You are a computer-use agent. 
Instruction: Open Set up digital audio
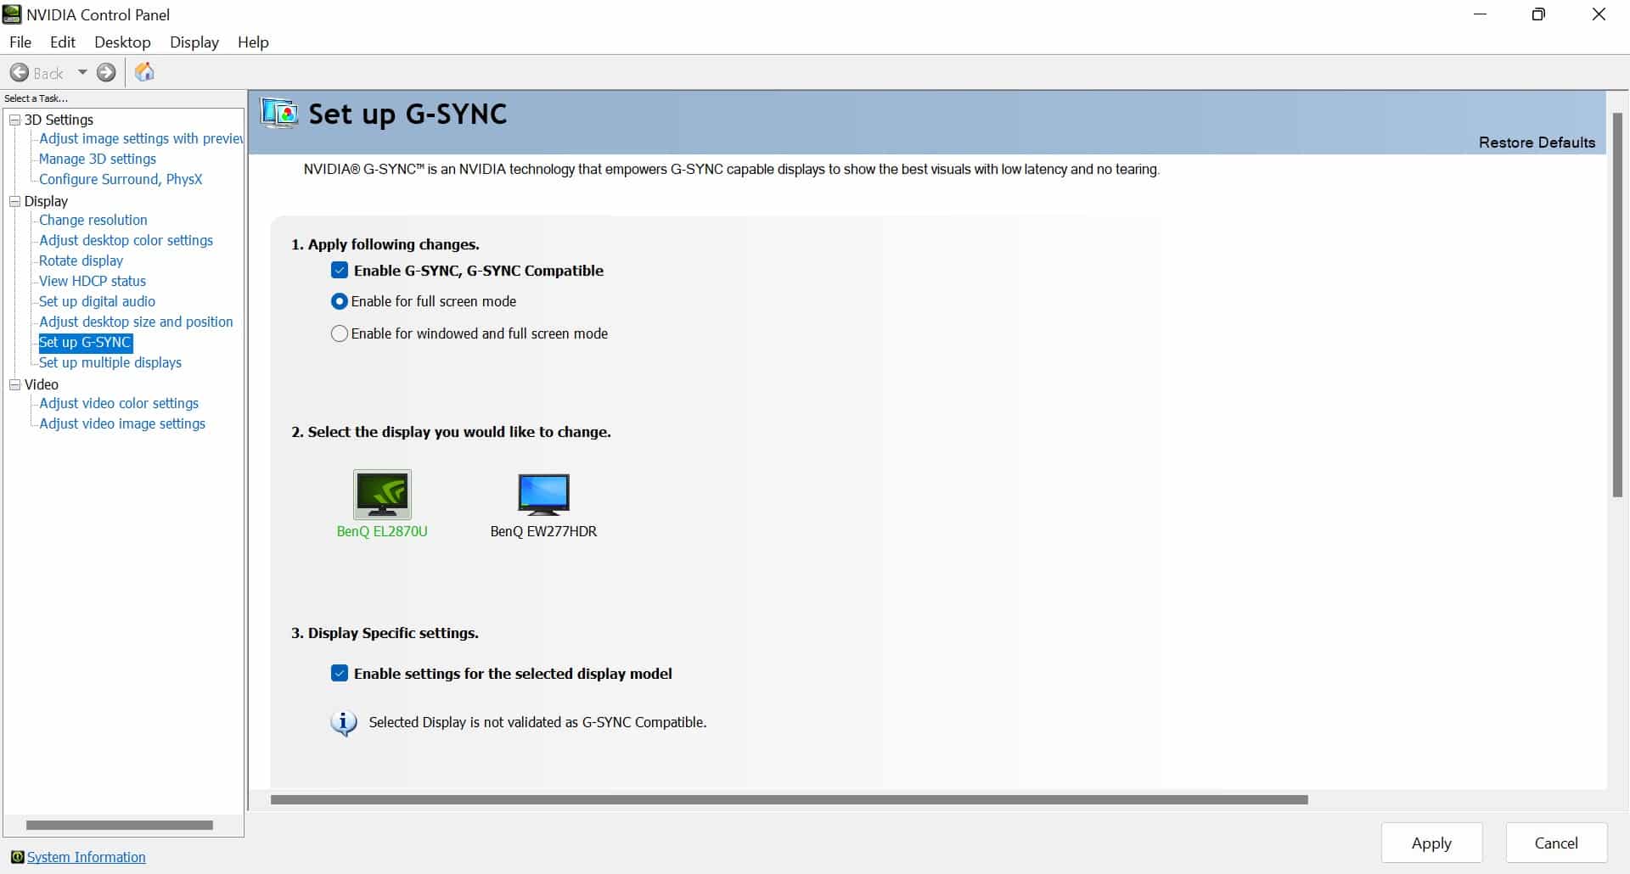click(97, 301)
